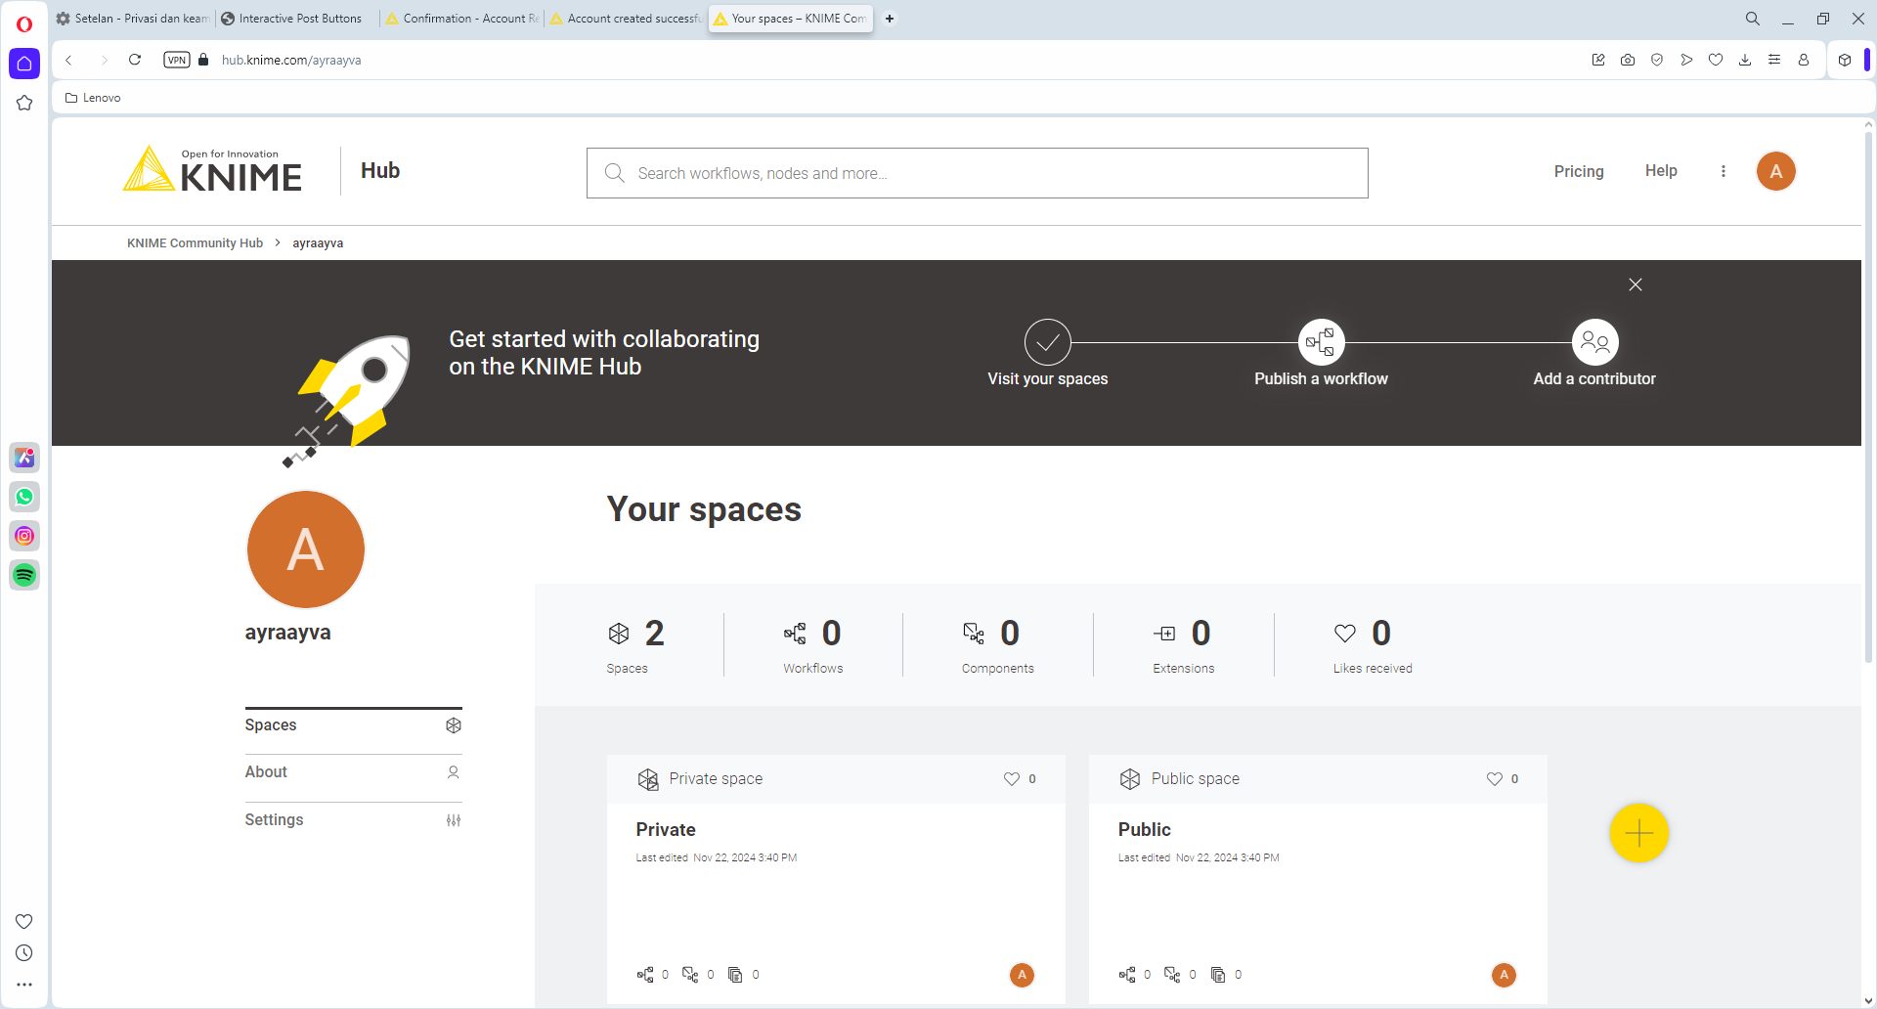The height and width of the screenshot is (1009, 1877).
Task: Click the Workflows icon in stats bar
Action: point(795,634)
